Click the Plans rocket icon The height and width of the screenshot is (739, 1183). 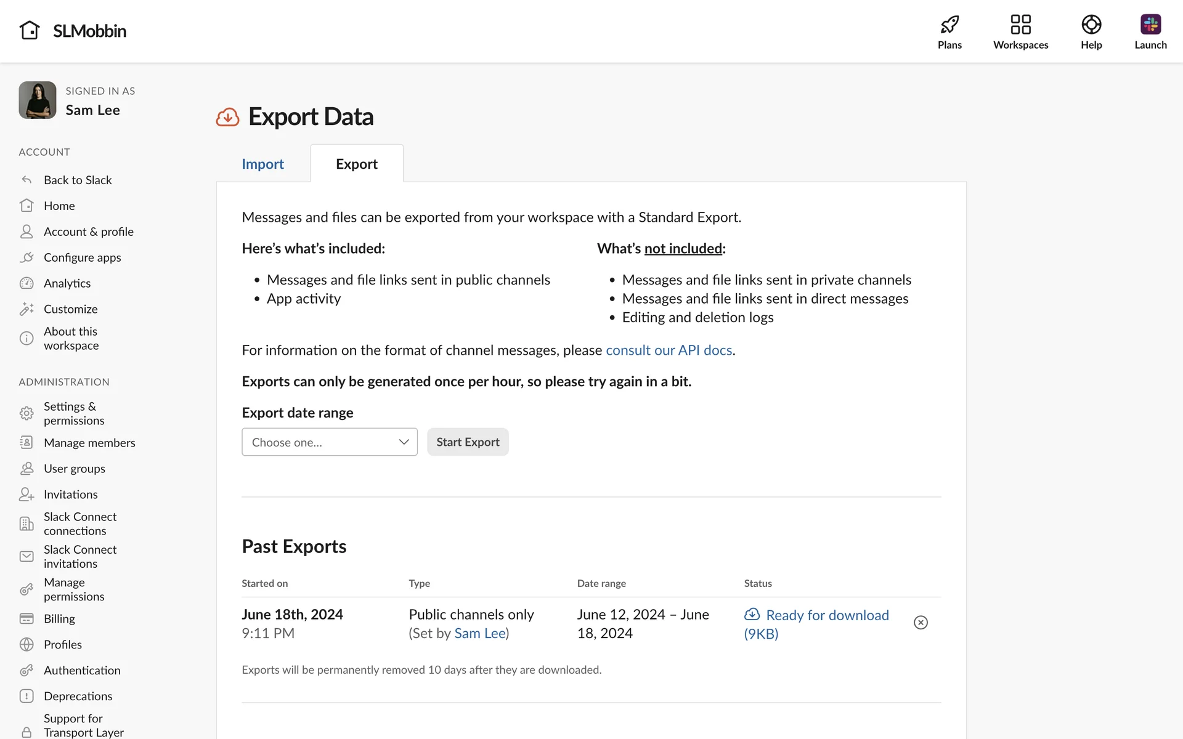949,25
